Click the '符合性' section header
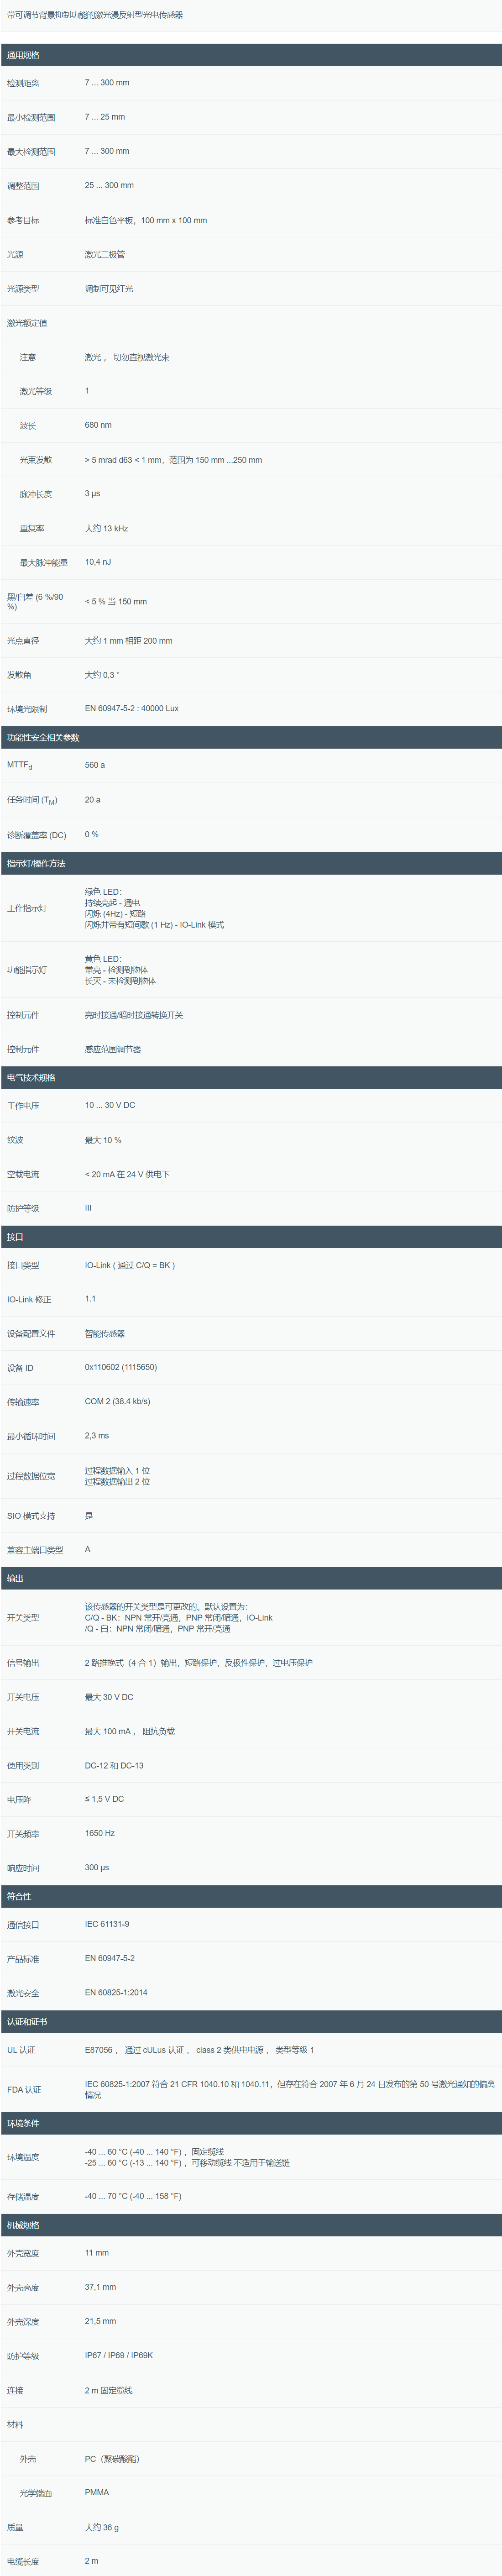Image resolution: width=502 pixels, height=2576 pixels. pos(251,1896)
